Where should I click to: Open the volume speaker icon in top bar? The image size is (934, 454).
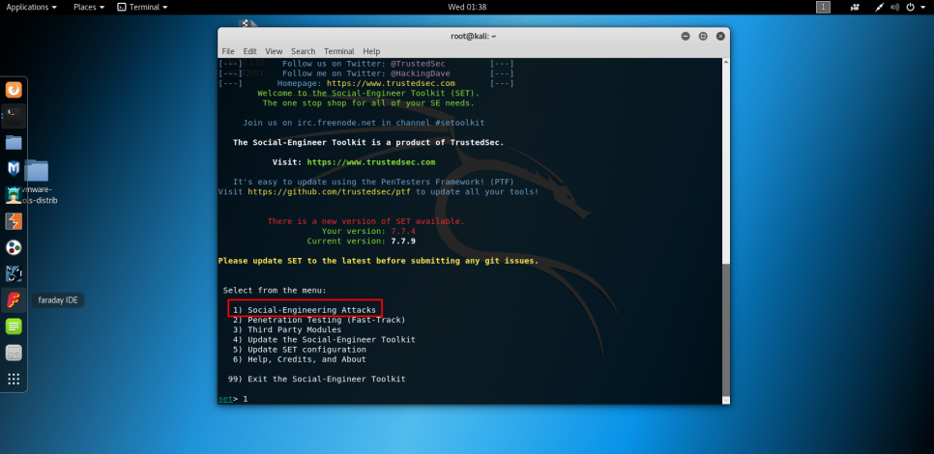pos(894,7)
